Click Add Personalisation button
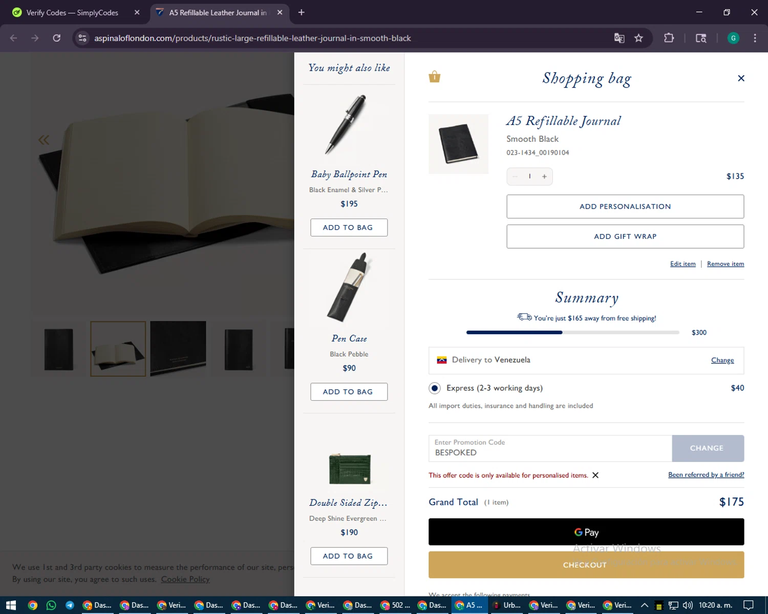 (625, 207)
